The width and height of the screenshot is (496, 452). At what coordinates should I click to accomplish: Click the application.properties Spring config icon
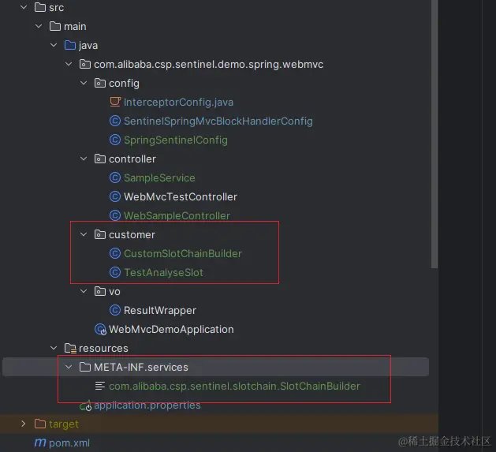(85, 405)
